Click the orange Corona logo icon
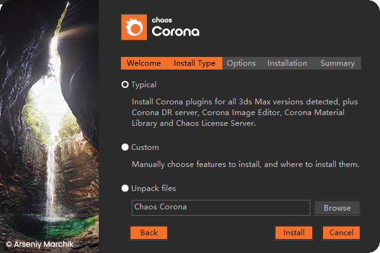Image resolution: width=380 pixels, height=253 pixels. point(134,27)
